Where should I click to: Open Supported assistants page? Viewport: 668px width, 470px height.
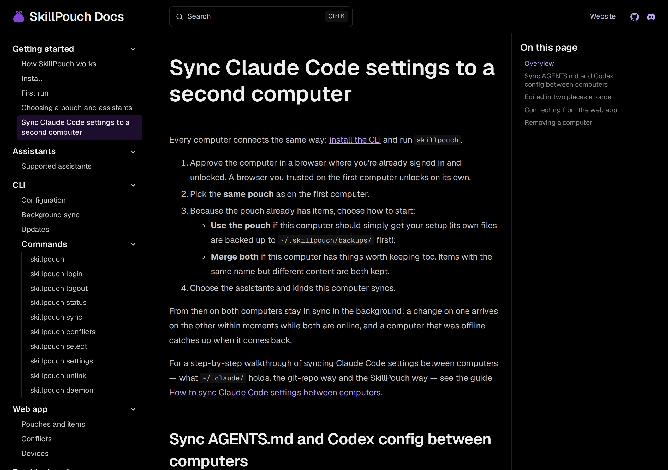point(56,166)
